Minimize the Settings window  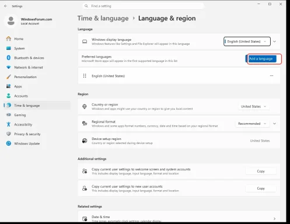[258, 4]
